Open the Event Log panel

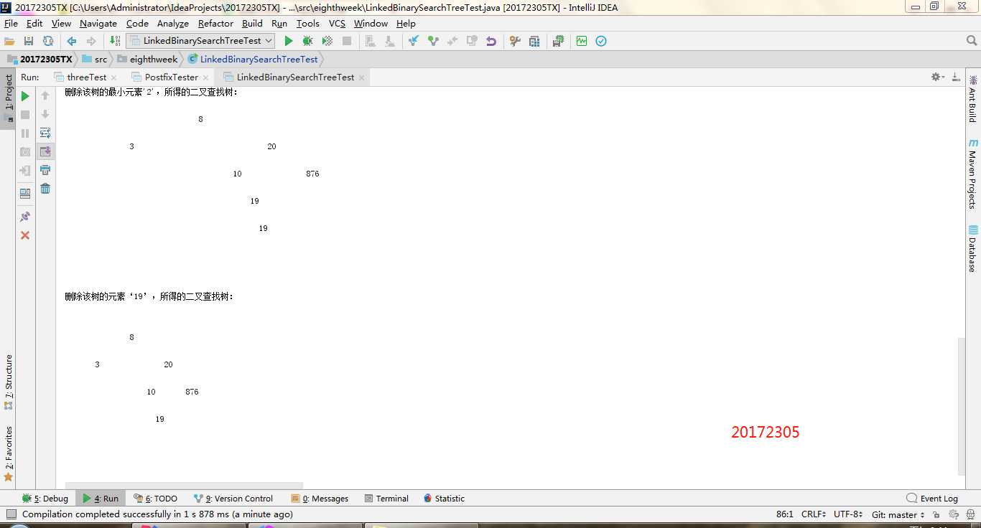click(x=932, y=499)
